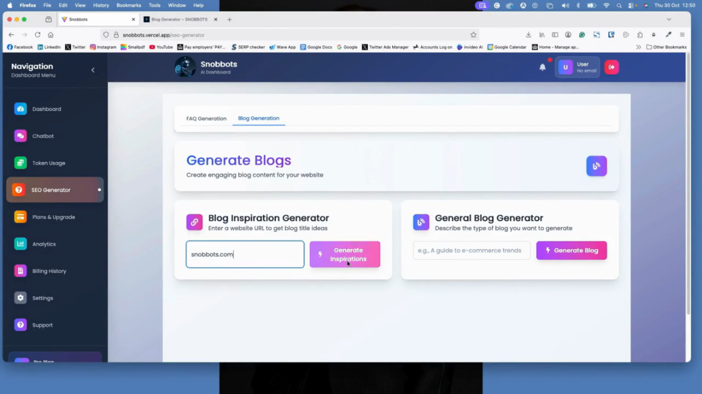Open Spotlight search in menu bar

pyautogui.click(x=618, y=5)
